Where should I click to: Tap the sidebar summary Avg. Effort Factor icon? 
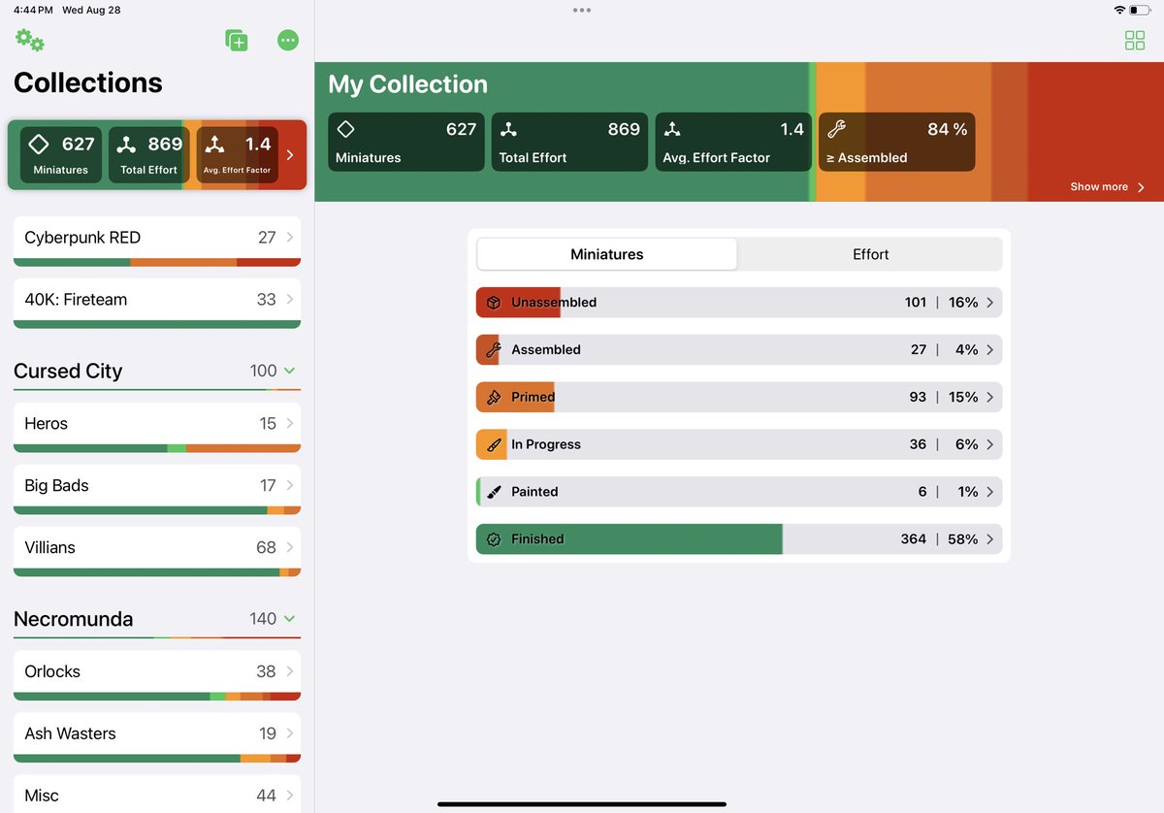tap(215, 145)
